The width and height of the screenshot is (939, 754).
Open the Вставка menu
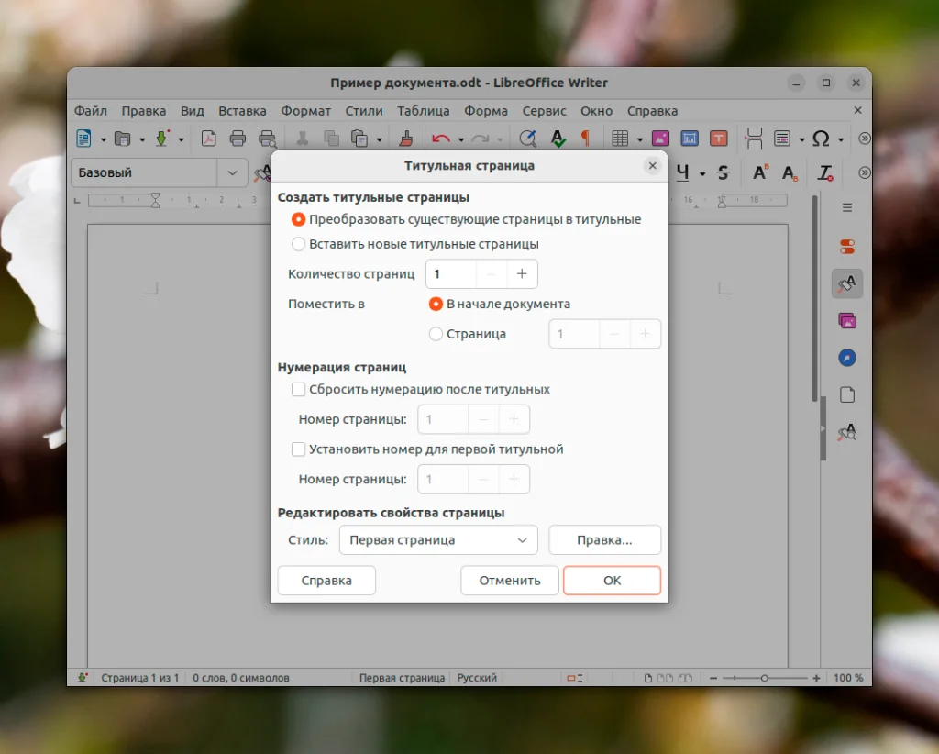tap(242, 110)
